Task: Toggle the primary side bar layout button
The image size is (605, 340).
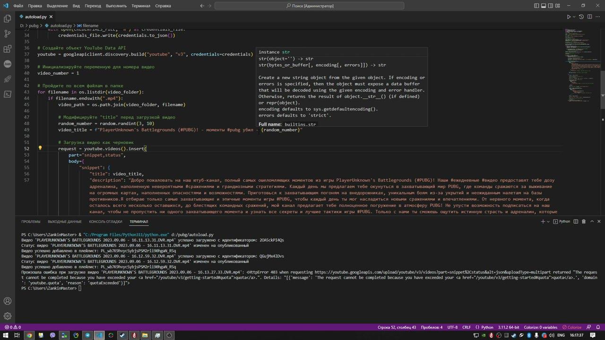Action: click(536, 6)
